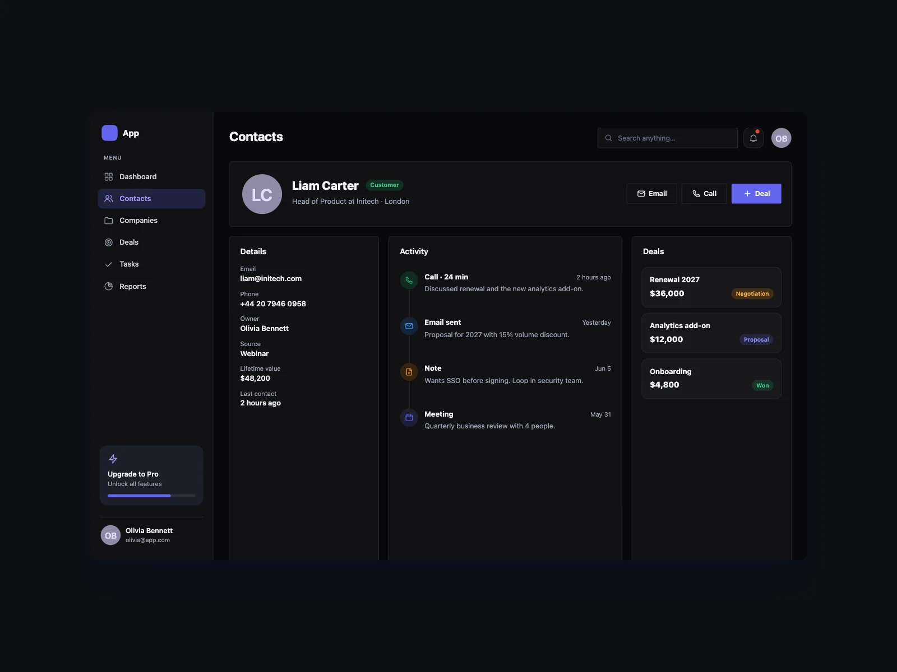Viewport: 897px width, 672px height.
Task: Open the Renewal 2027 deal card
Action: [x=711, y=287]
